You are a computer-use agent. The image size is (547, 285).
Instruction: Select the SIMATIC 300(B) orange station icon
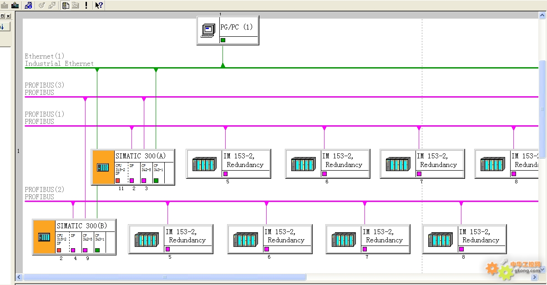(44, 237)
